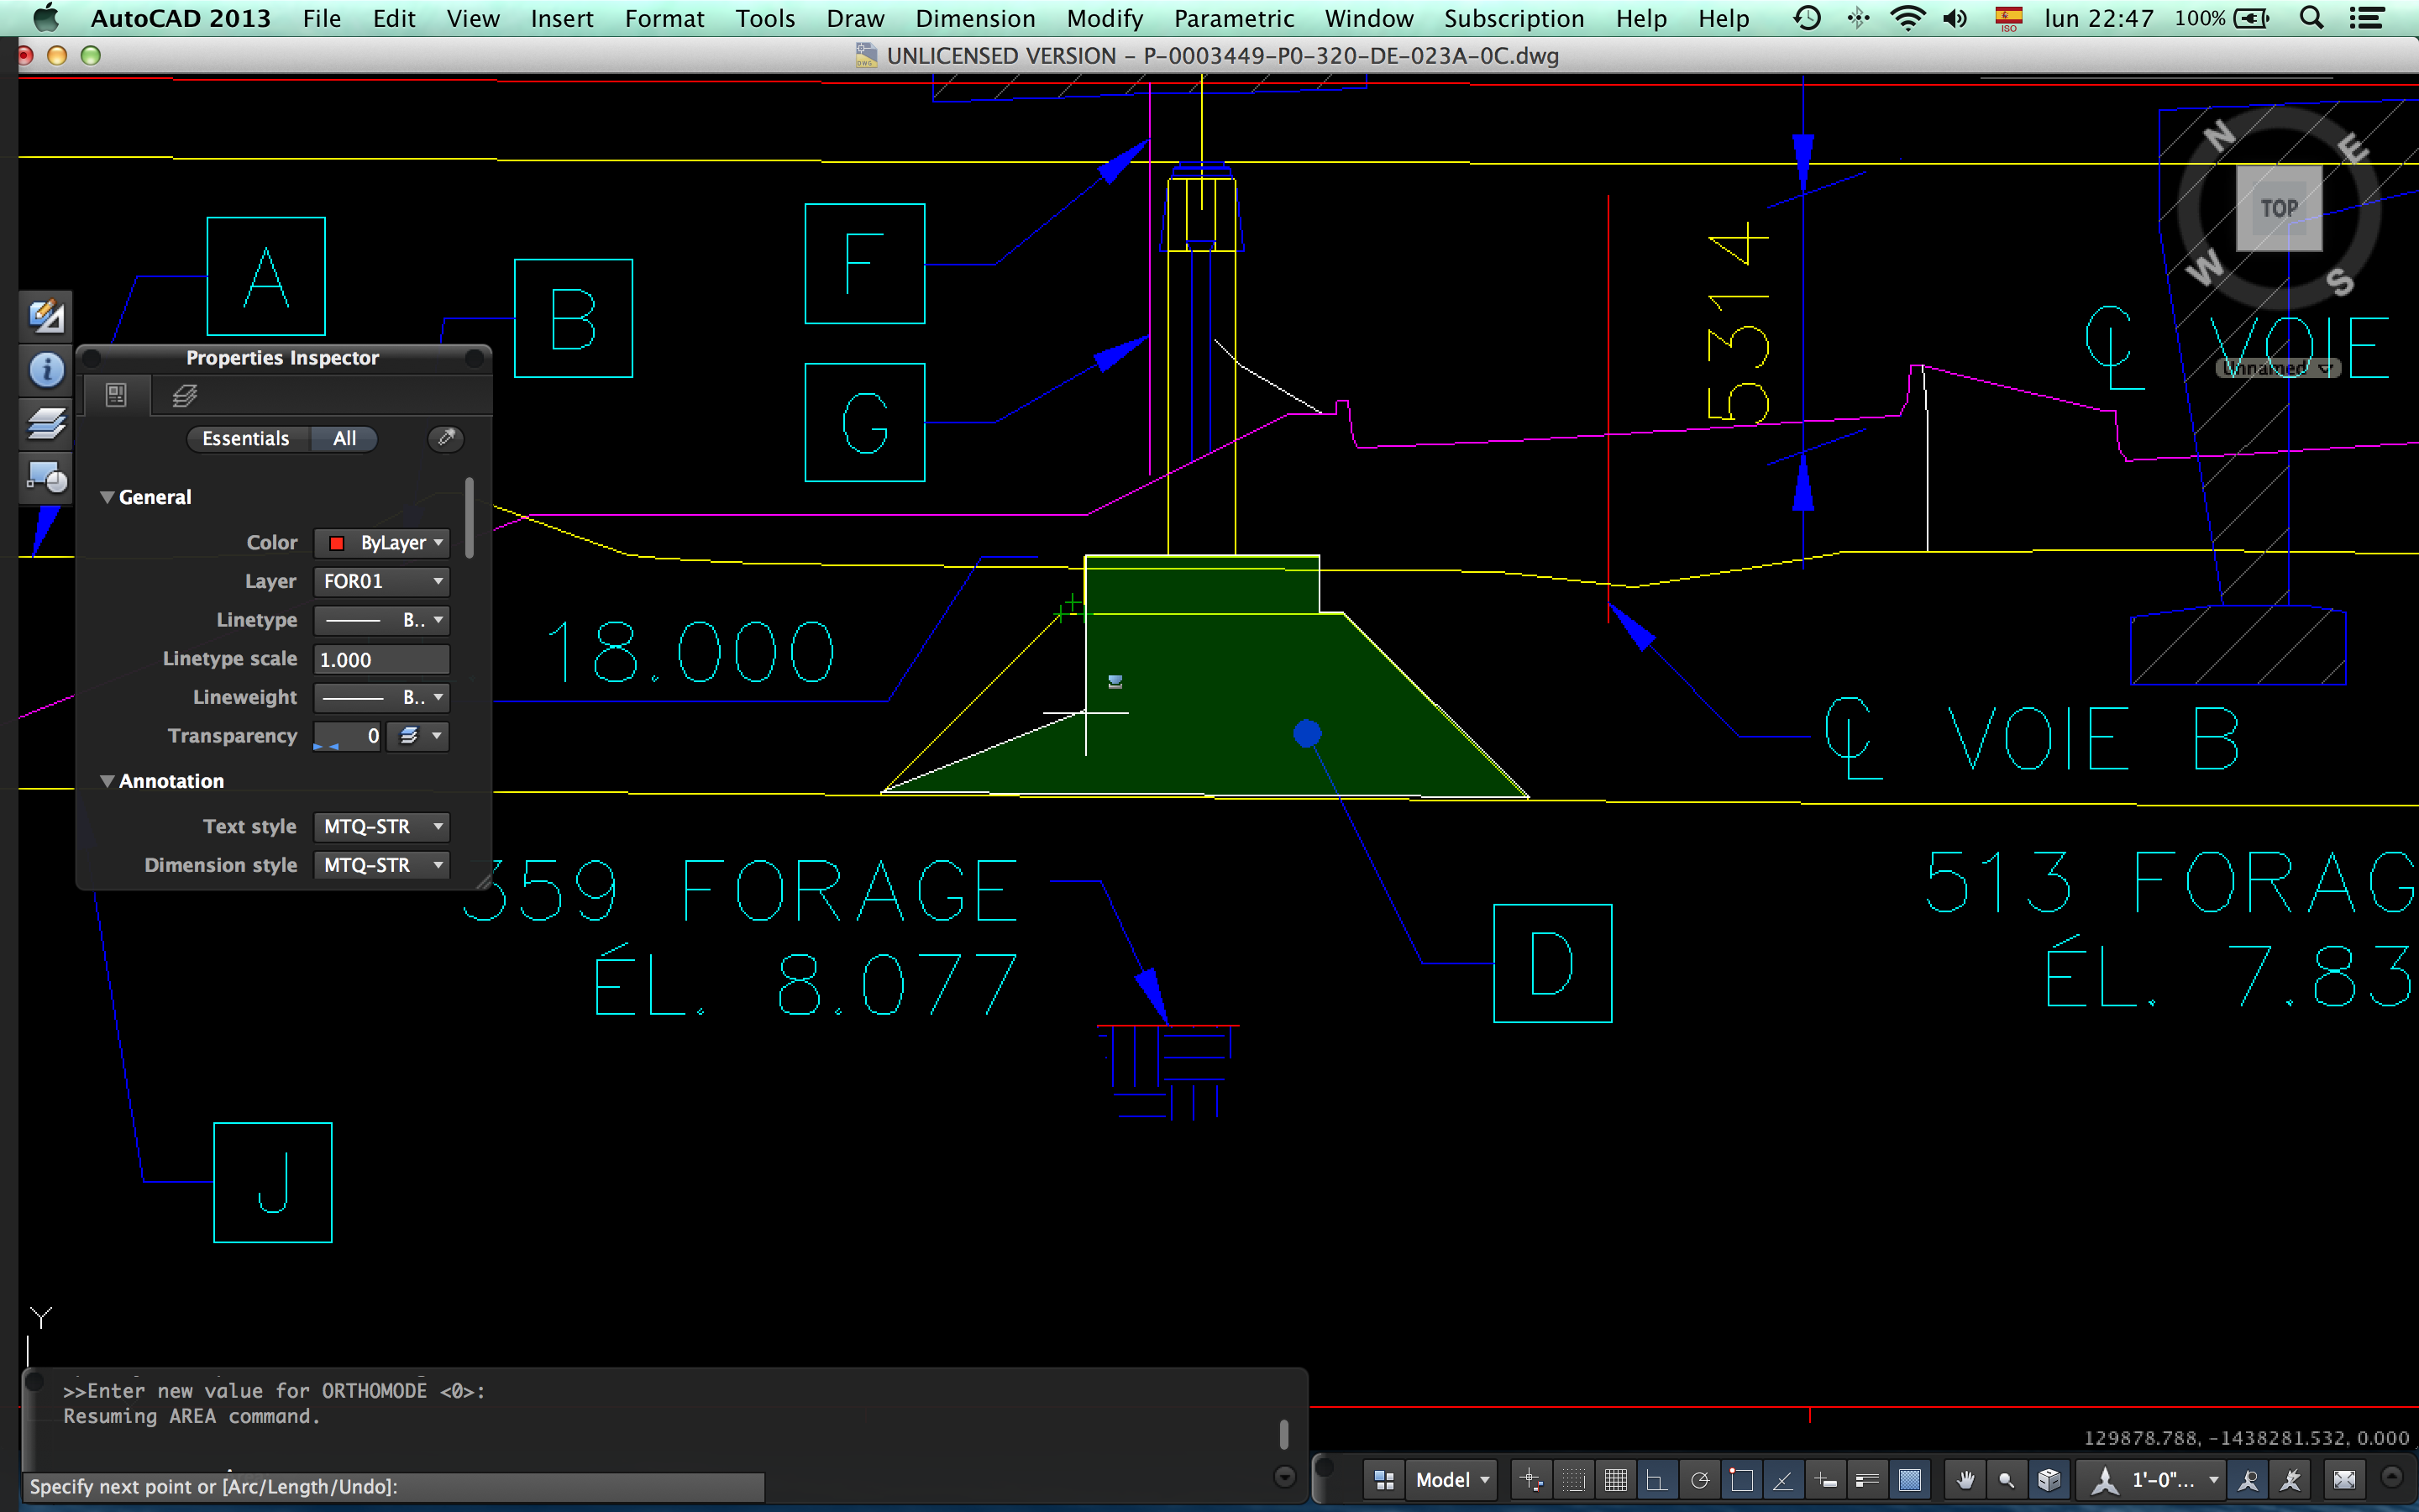Open the Layer FOR01 dropdown

(382, 581)
